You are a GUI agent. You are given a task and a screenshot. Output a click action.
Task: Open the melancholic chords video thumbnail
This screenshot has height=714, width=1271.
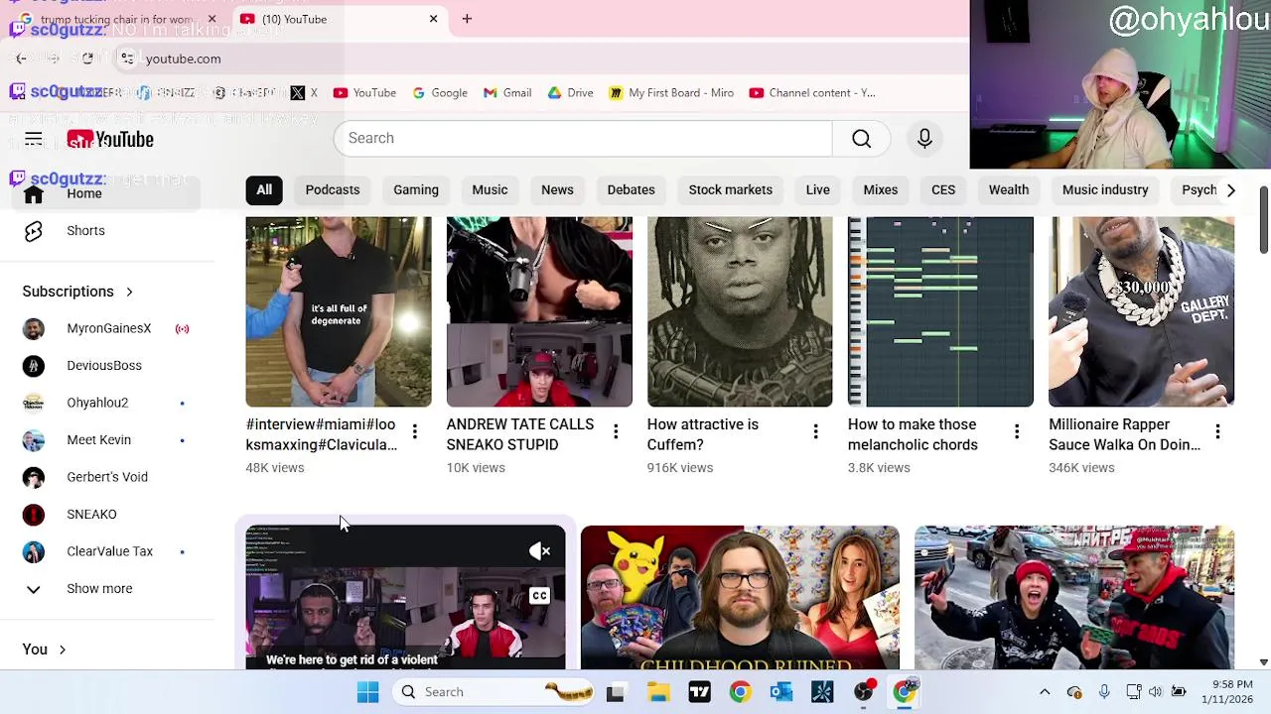click(x=940, y=311)
